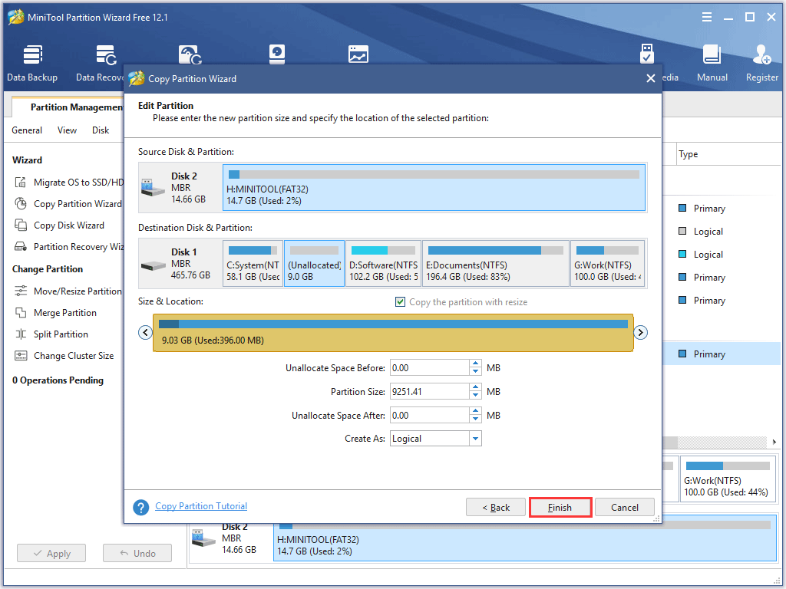This screenshot has width=786, height=589.
Task: Click the Space Analyzer toolbar icon
Action: click(358, 54)
